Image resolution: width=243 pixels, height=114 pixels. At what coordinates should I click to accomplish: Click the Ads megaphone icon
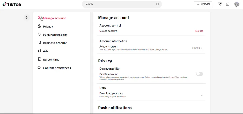pyautogui.click(x=39, y=51)
